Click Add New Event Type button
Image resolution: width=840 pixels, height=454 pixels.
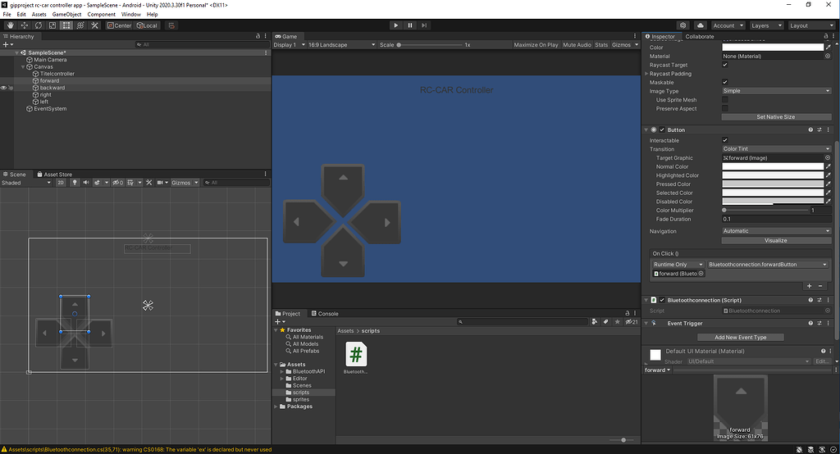pyautogui.click(x=741, y=337)
